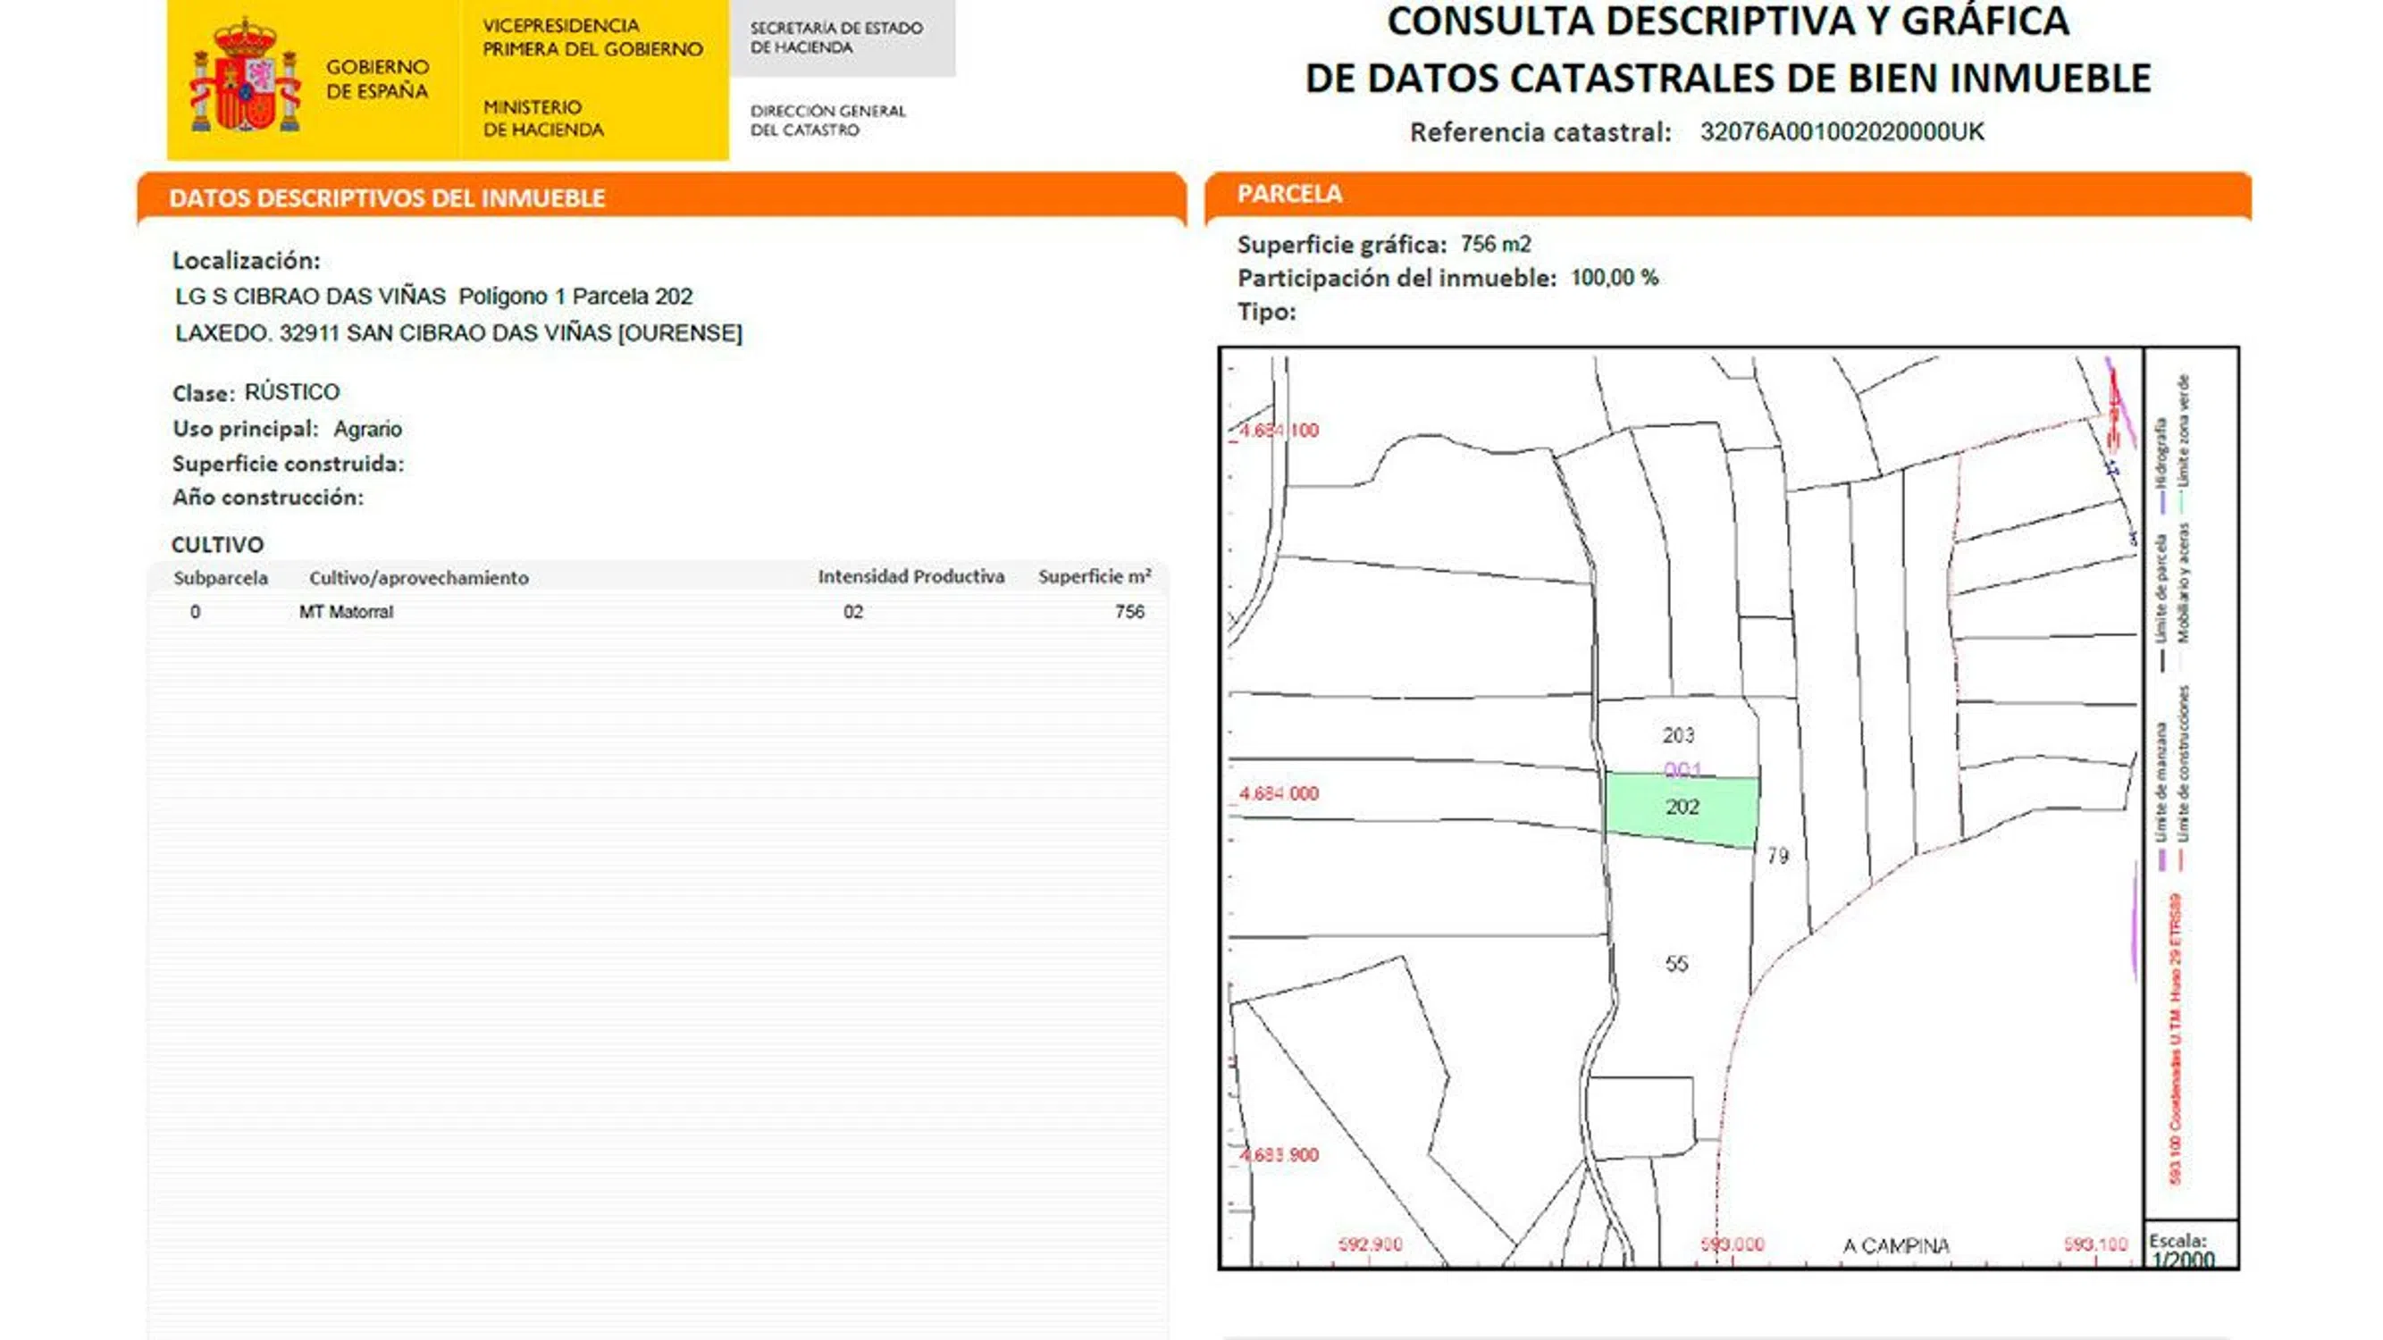Click the Superficie m² column header
The image size is (2383, 1340).
(x=1095, y=576)
